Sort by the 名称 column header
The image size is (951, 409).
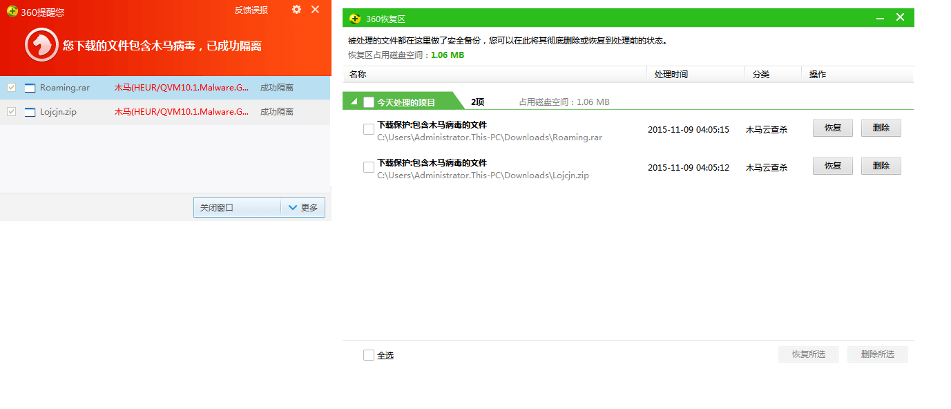click(494, 74)
